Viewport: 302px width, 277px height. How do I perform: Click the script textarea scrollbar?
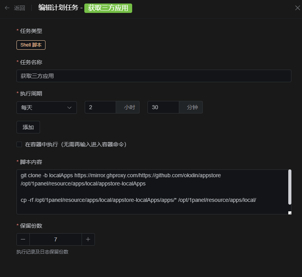[290, 187]
